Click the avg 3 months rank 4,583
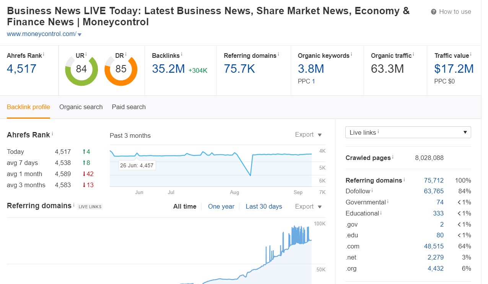 (63, 185)
